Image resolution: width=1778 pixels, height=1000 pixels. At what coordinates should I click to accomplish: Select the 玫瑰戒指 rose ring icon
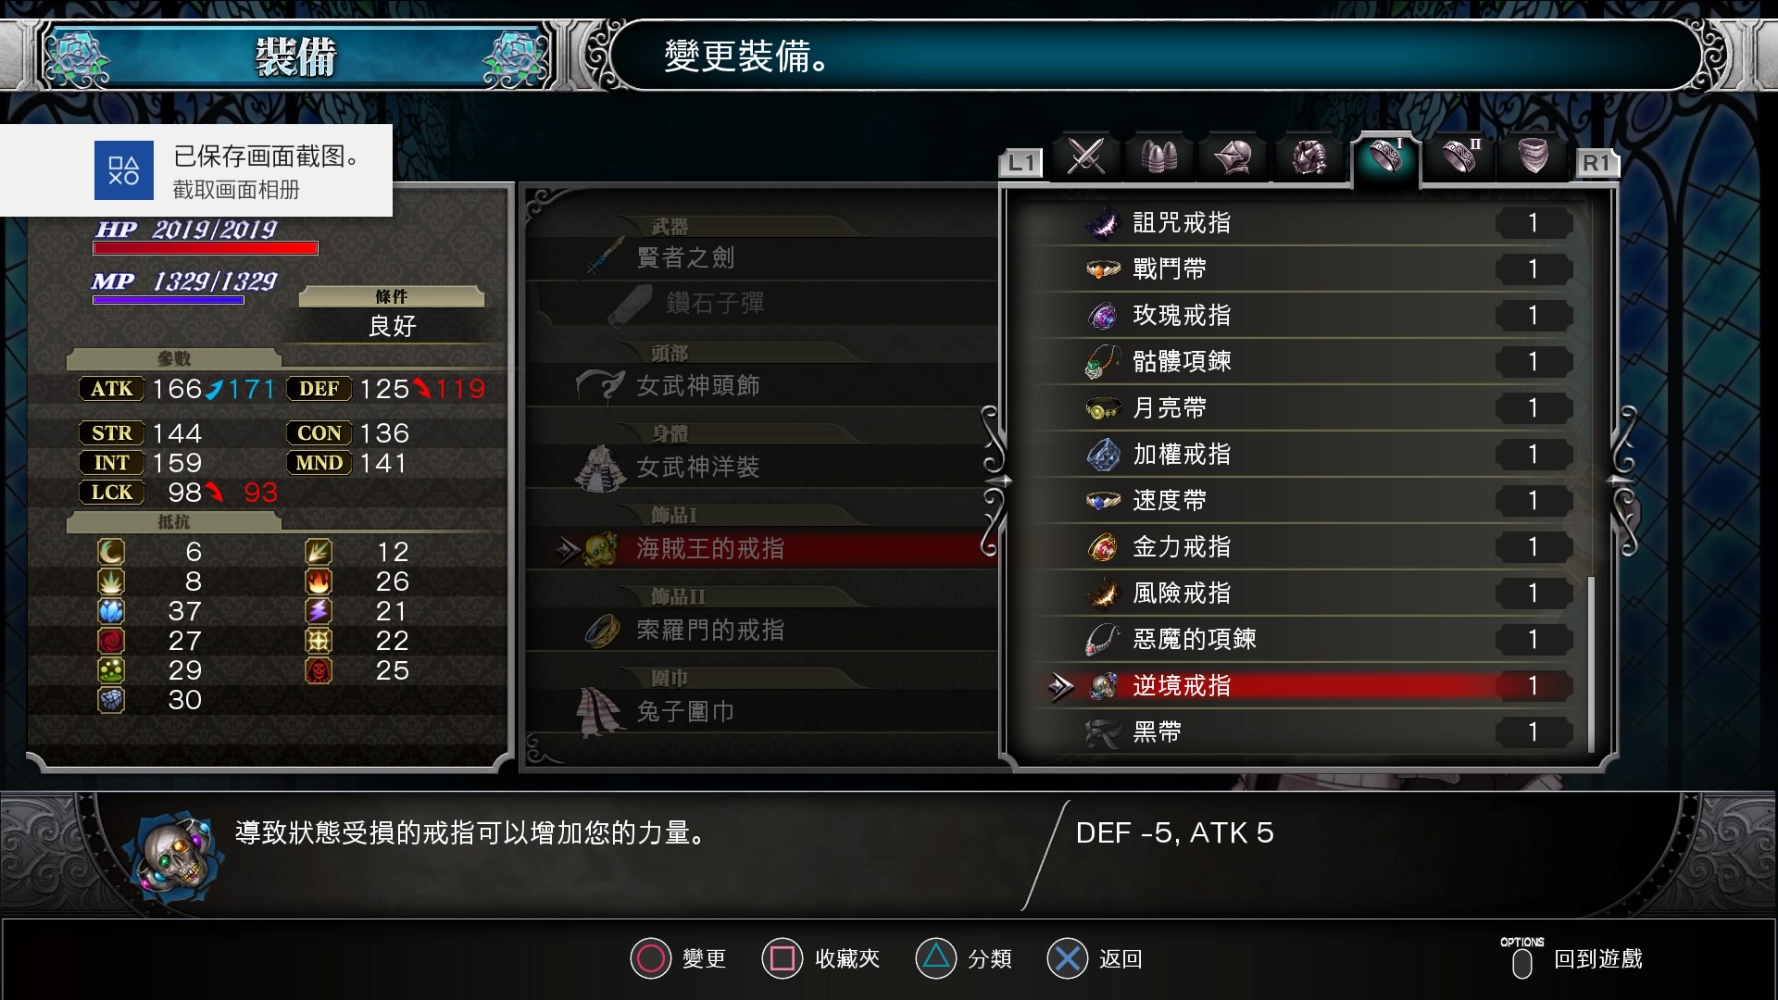[1103, 316]
